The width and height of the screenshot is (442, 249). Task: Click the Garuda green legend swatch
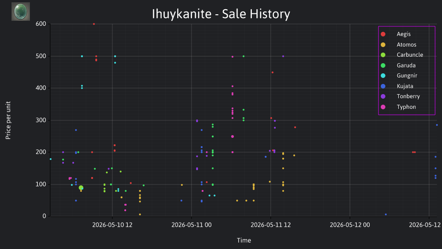[x=383, y=65]
